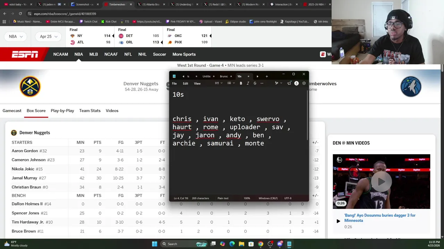The image size is (444, 249).
Task: Open the list style dropdown in Notepad
Action: [231, 83]
